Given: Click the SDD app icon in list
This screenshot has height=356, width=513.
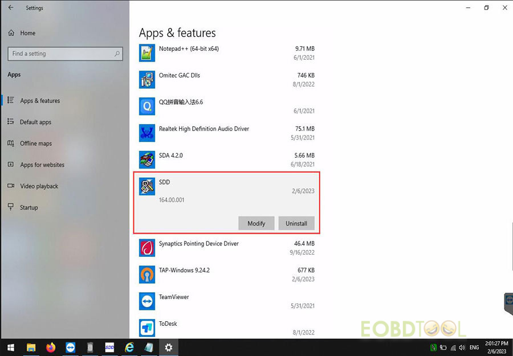Looking at the screenshot, I should click(147, 186).
